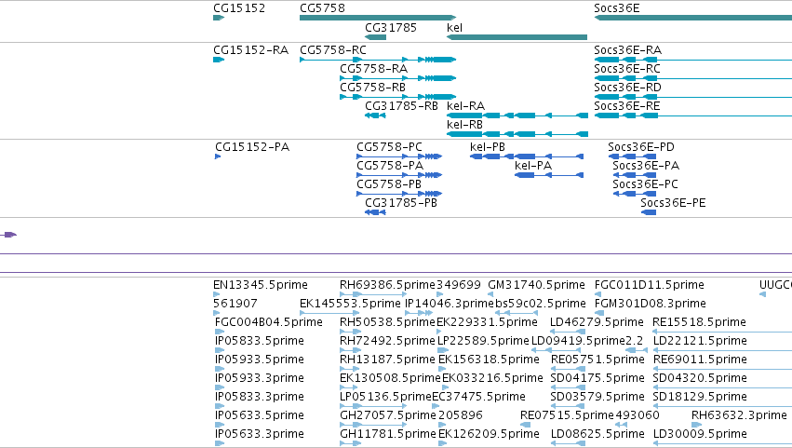The width and height of the screenshot is (792, 448).
Task: Open the GH27057.5prime EST label
Action: 388,416
